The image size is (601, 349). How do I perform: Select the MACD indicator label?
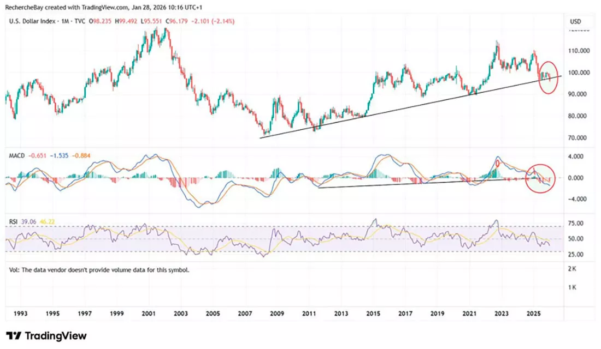[x=17, y=156]
